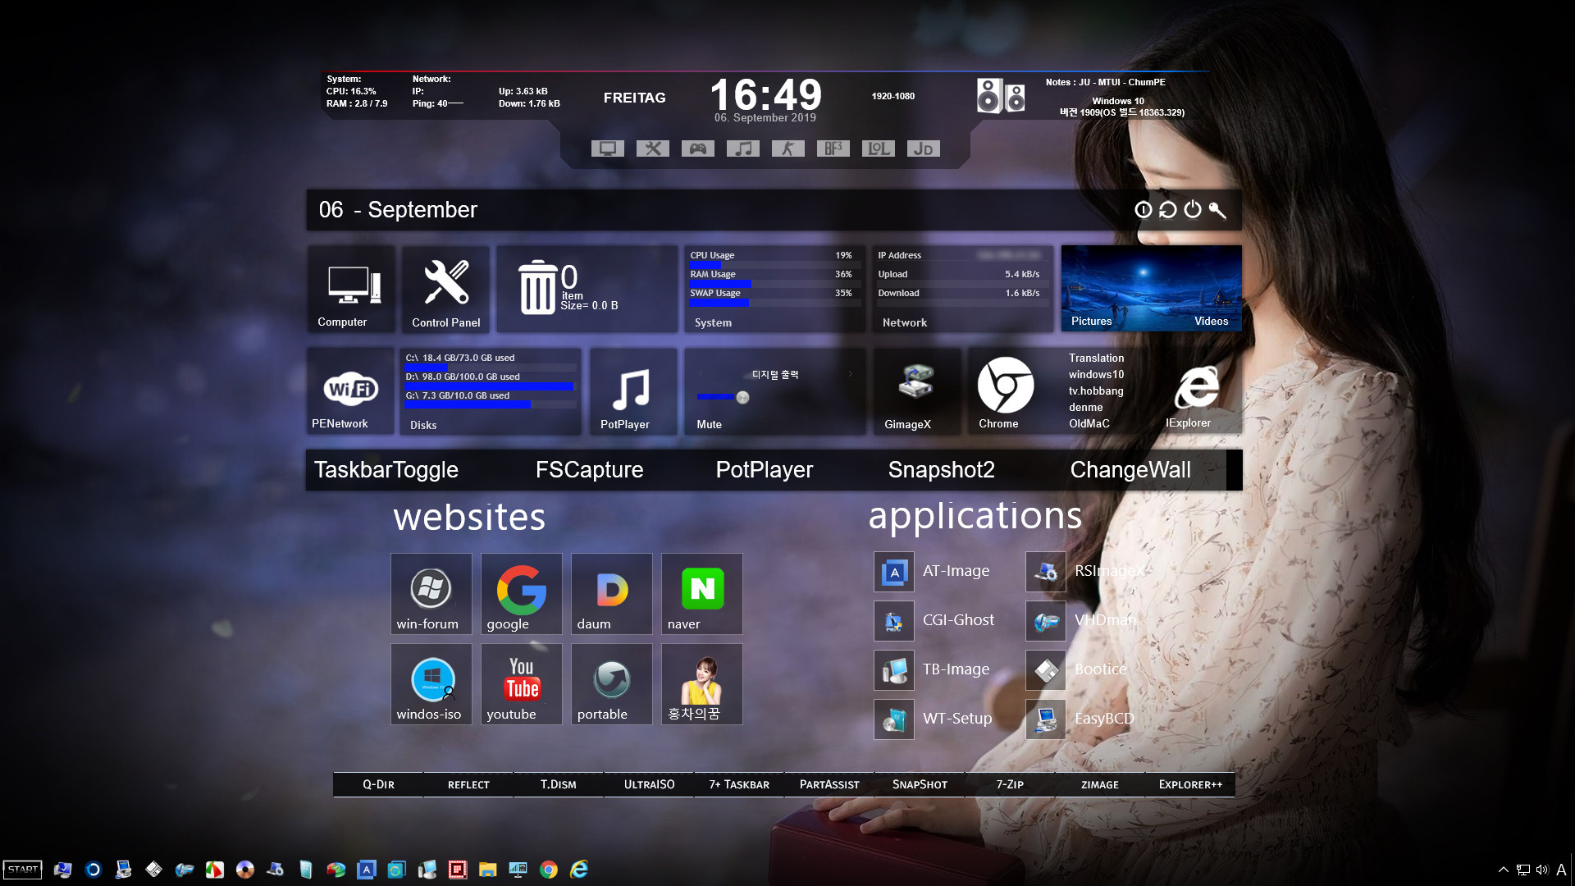This screenshot has width=1575, height=886.
Task: Click the BF3 launcher icon
Action: [833, 148]
